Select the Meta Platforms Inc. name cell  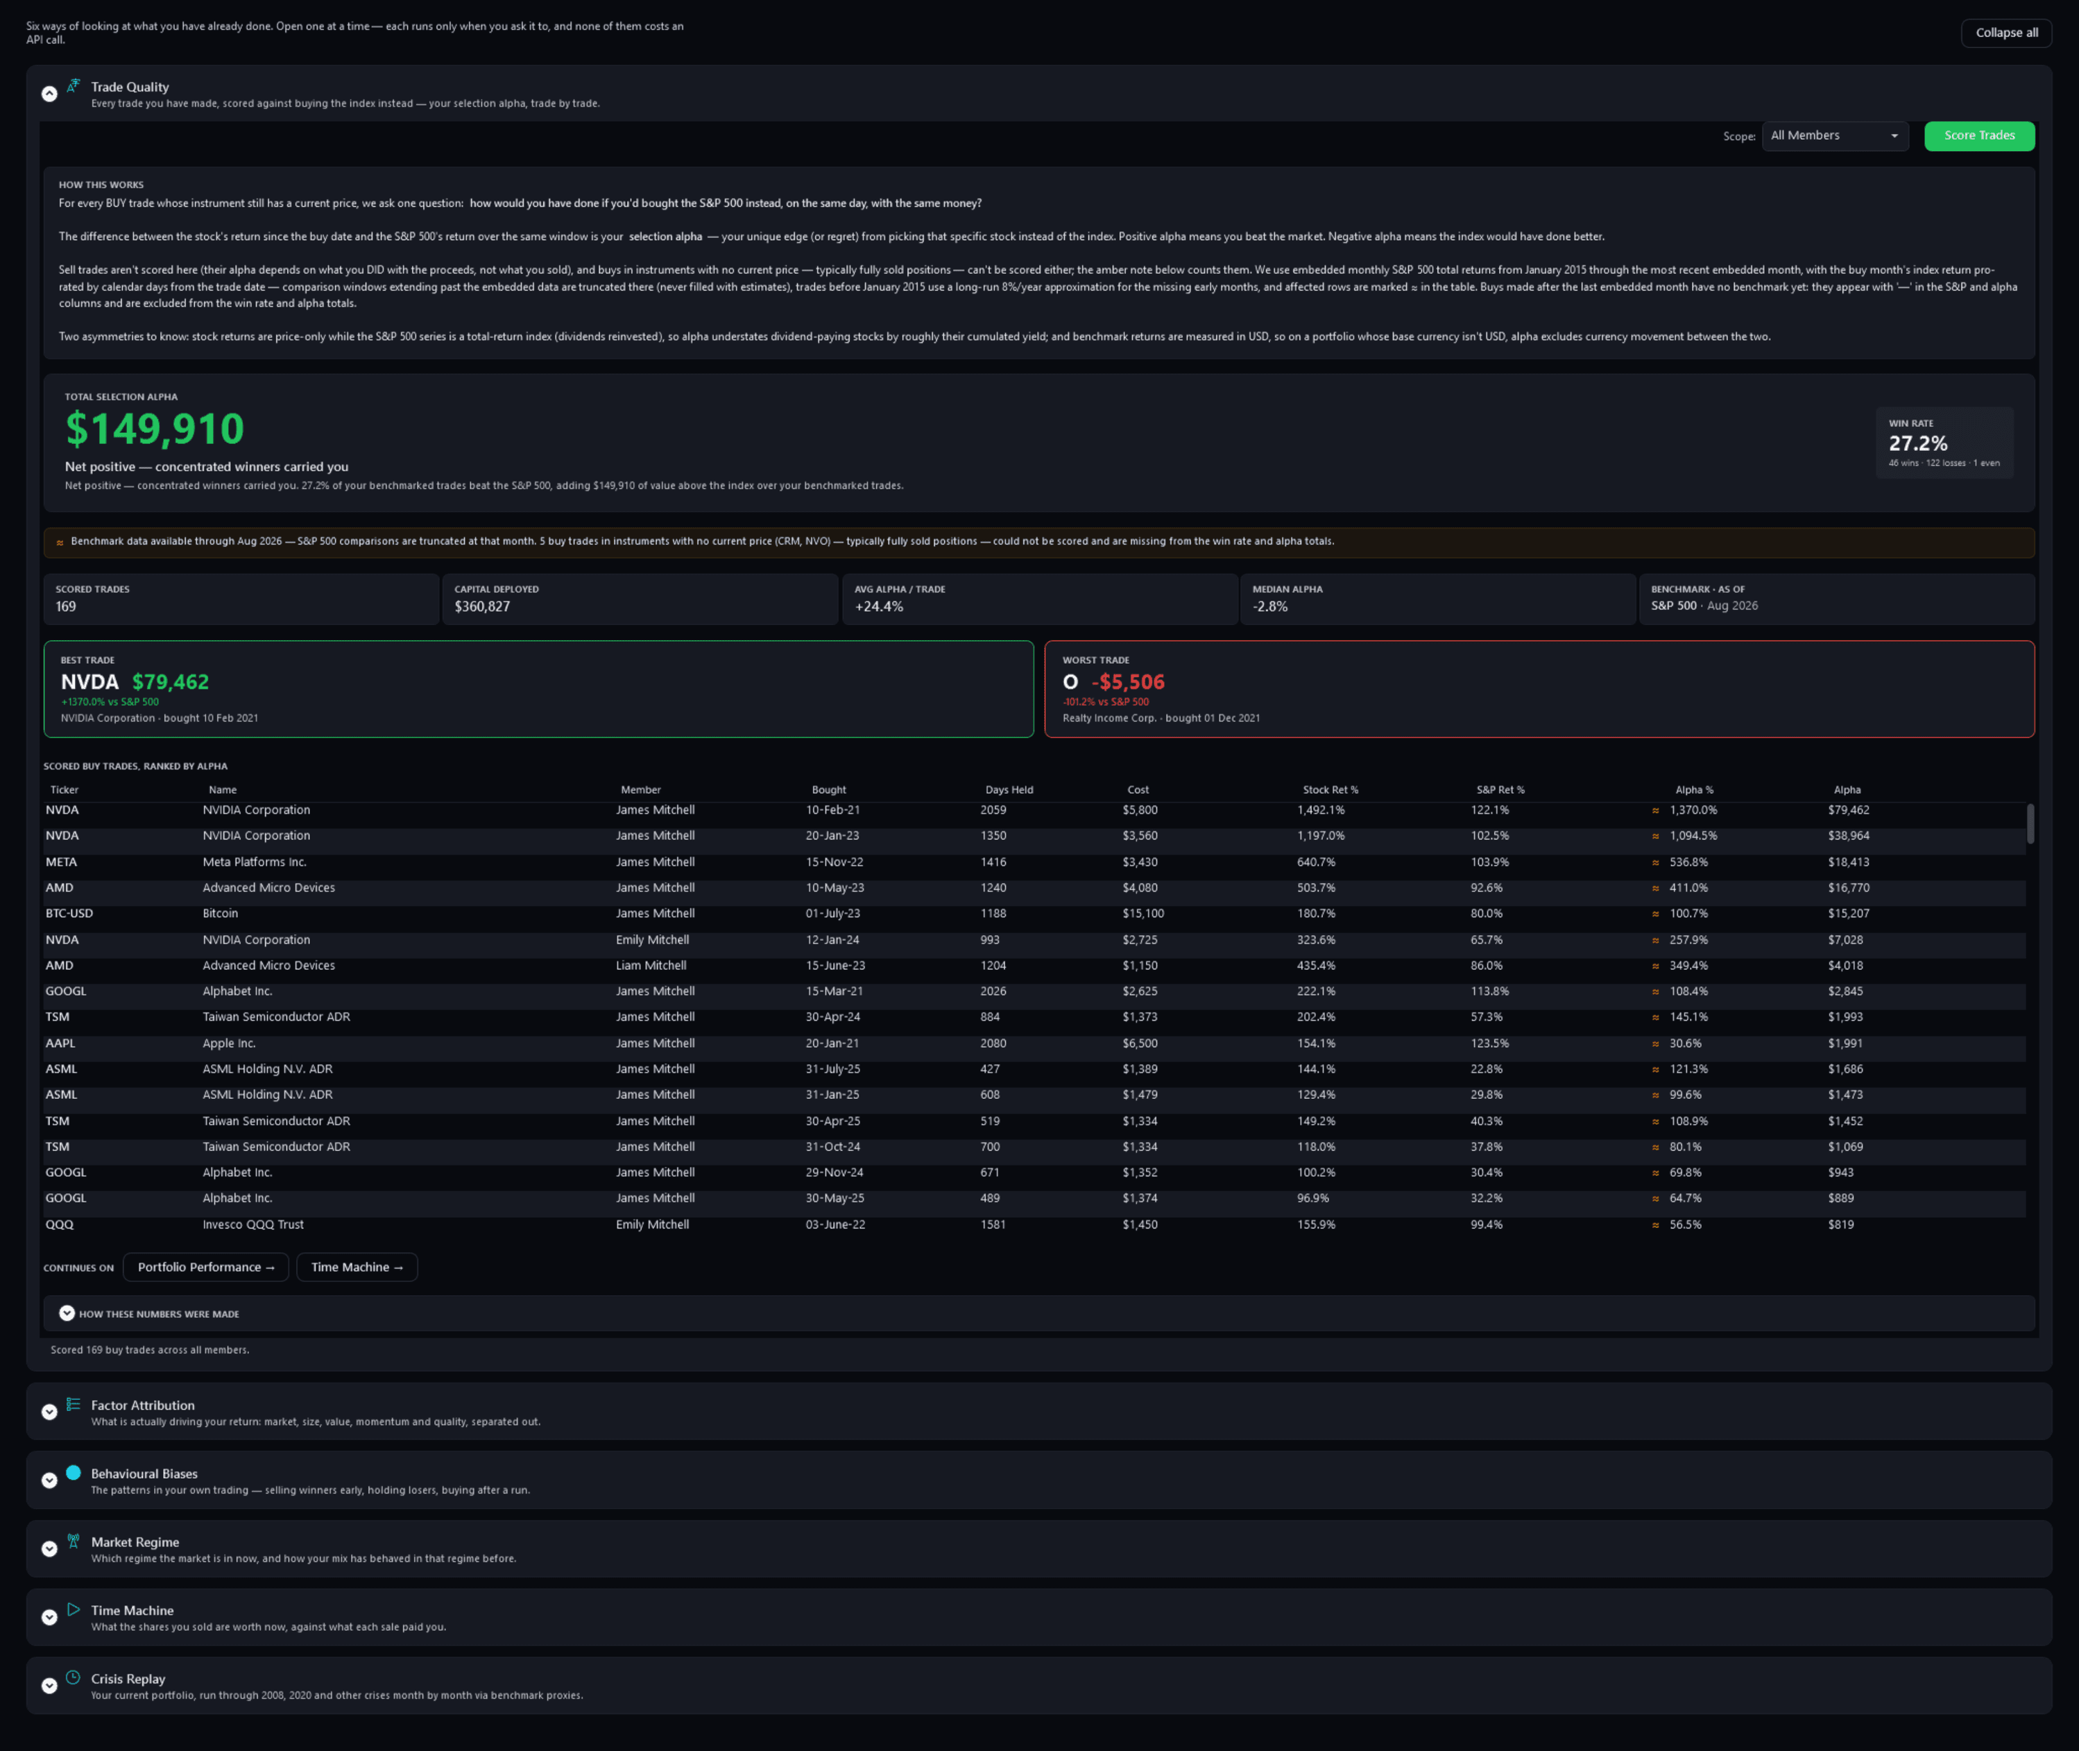254,862
